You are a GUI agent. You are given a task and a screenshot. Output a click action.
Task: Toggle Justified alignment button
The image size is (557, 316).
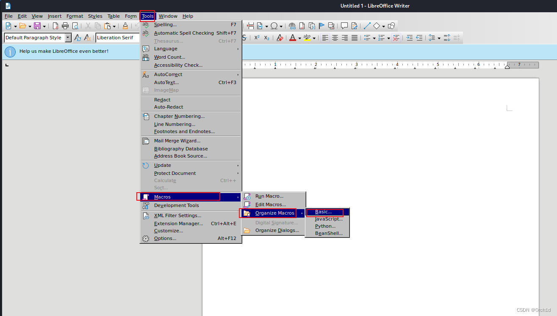tap(355, 38)
